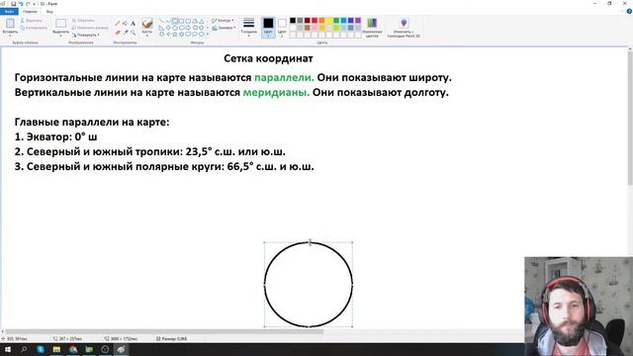Viewport: 633px width, 356px height.
Task: Pick the right triangle shape
Action: [161, 28]
